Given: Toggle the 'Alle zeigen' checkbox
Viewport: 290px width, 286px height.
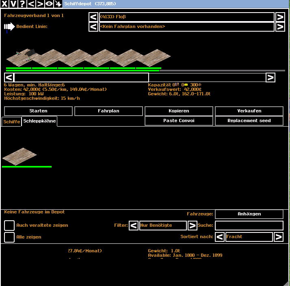Looking at the screenshot, I should point(9,237).
